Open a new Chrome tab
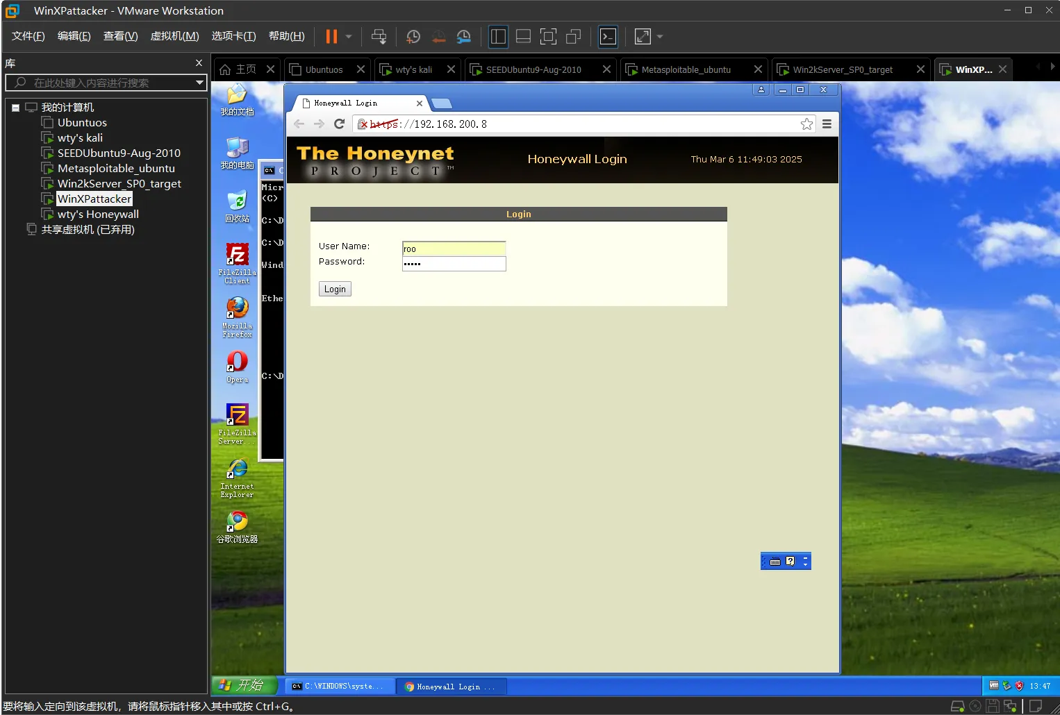This screenshot has height=715, width=1060. pos(442,103)
